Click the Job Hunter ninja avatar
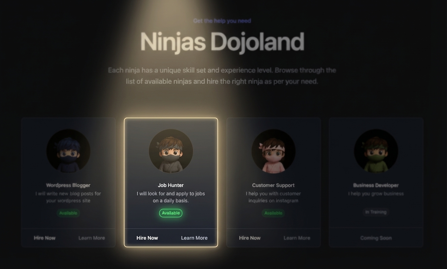Viewport: 447px width, 269px height. (171, 151)
